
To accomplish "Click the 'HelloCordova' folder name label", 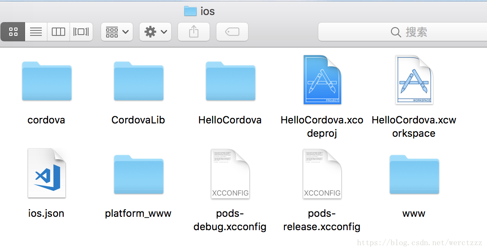I will (x=230, y=120).
